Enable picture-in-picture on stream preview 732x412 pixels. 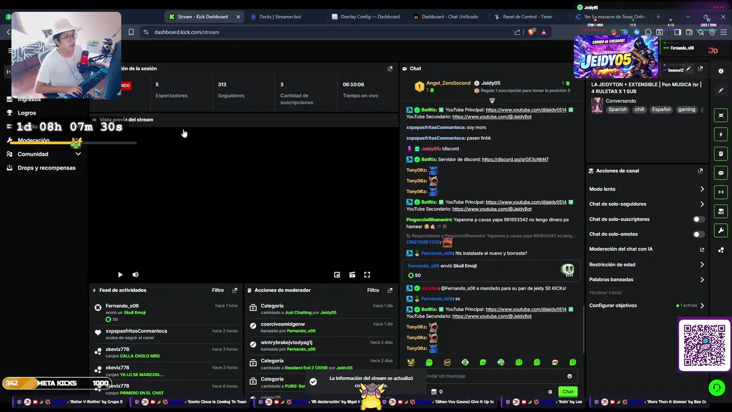click(x=337, y=275)
